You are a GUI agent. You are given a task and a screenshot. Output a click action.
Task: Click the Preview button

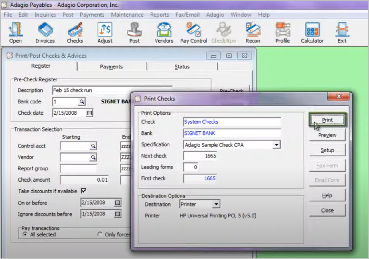327,135
